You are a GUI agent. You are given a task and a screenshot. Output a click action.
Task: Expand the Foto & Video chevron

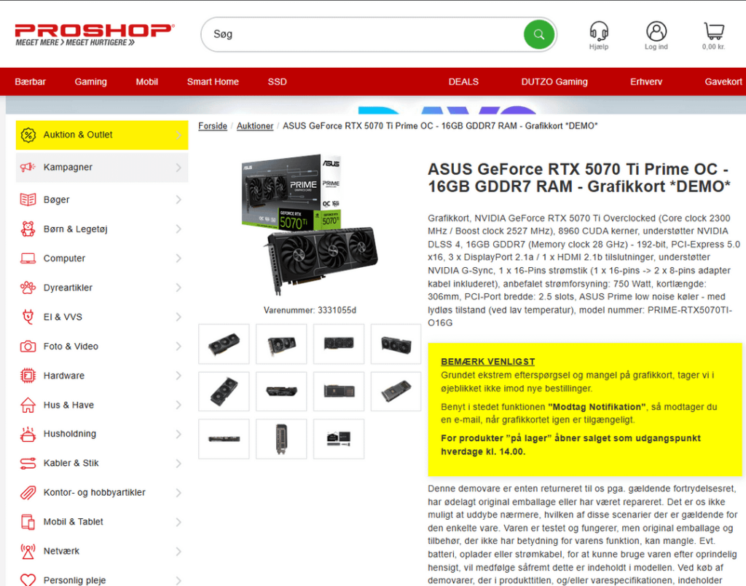178,347
